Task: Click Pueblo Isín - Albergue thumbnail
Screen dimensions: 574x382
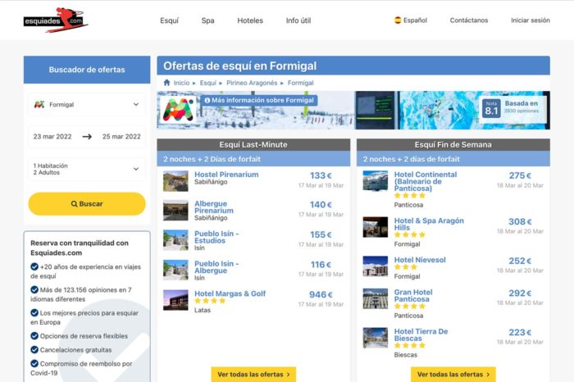Action: click(x=175, y=271)
